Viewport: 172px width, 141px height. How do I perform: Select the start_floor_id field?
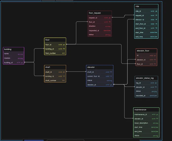[146, 24]
